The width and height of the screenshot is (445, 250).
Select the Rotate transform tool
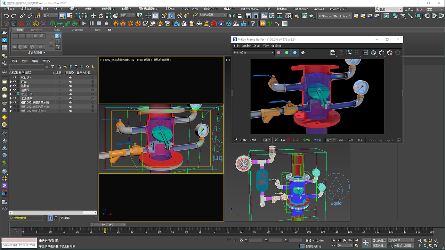tap(101, 16)
